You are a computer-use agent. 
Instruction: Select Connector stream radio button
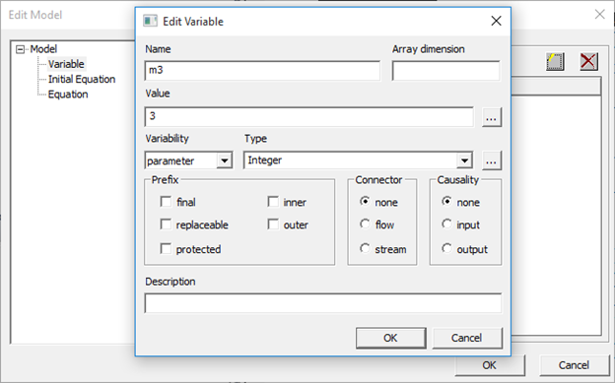pos(365,248)
